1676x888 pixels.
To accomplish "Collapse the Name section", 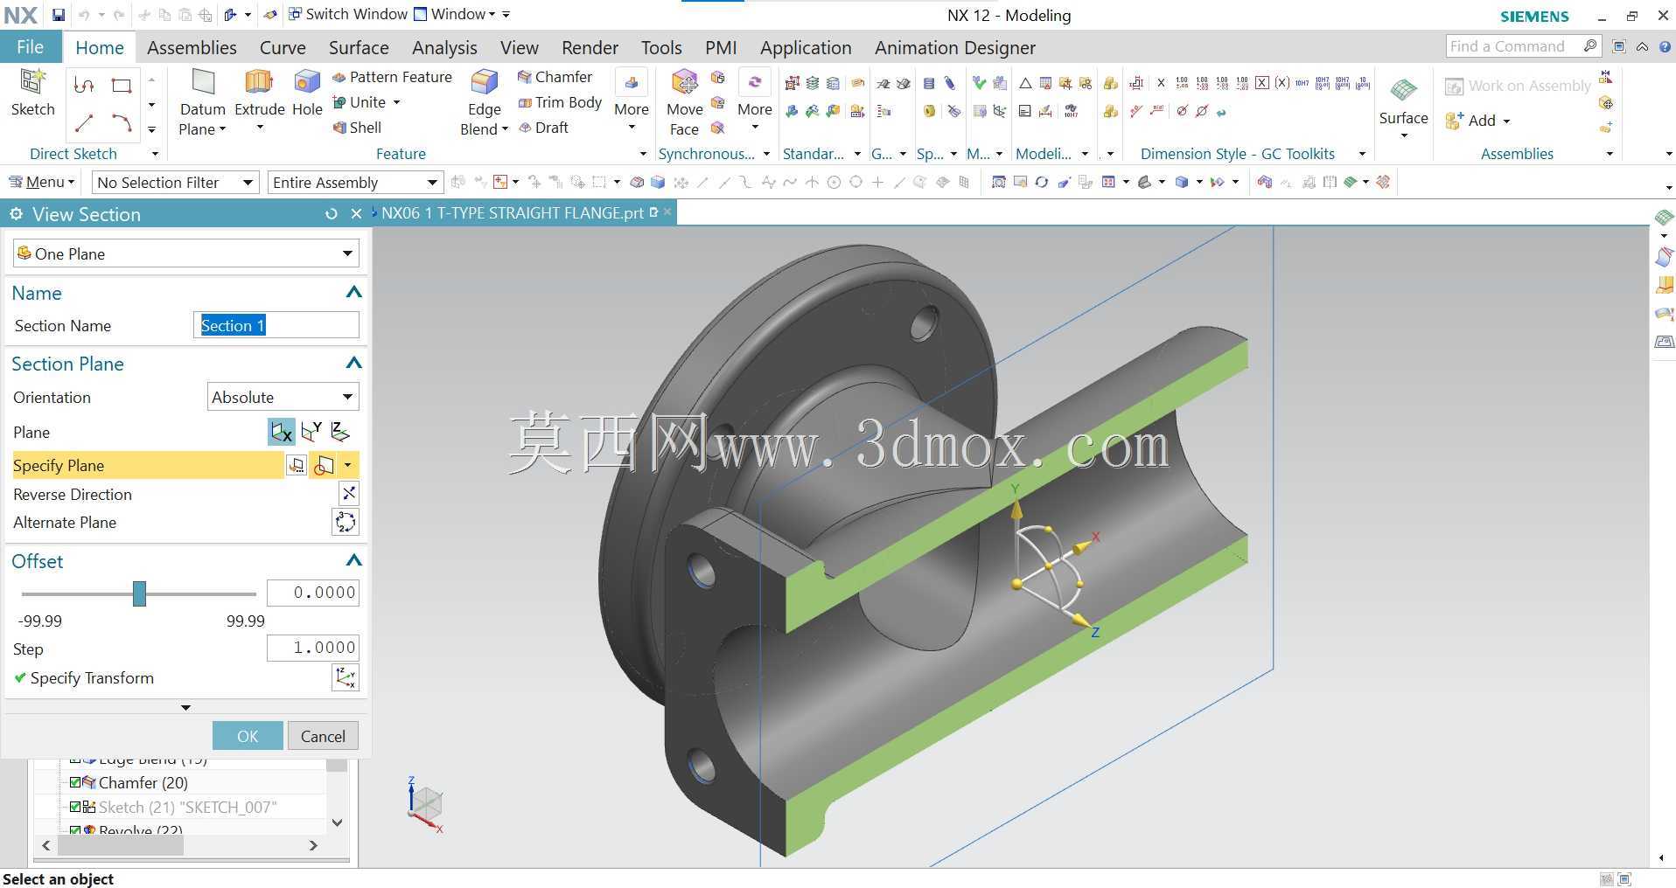I will (x=353, y=292).
